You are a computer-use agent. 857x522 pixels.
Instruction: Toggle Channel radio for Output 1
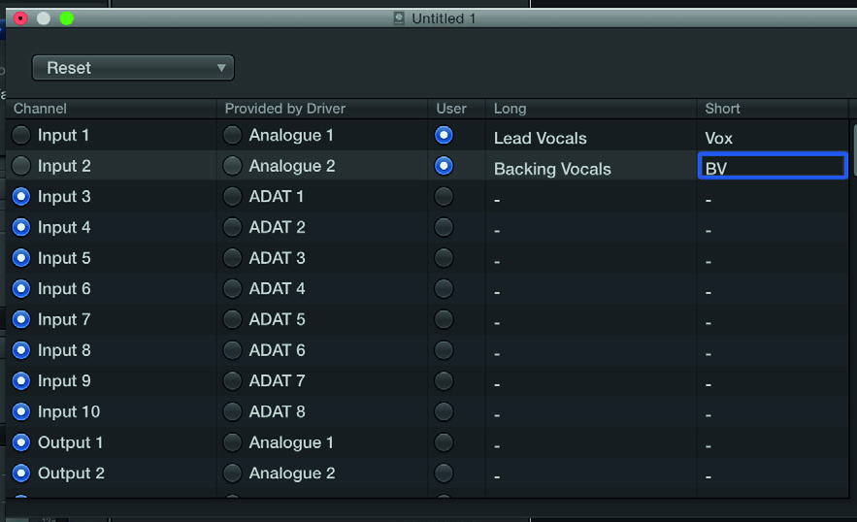click(21, 442)
